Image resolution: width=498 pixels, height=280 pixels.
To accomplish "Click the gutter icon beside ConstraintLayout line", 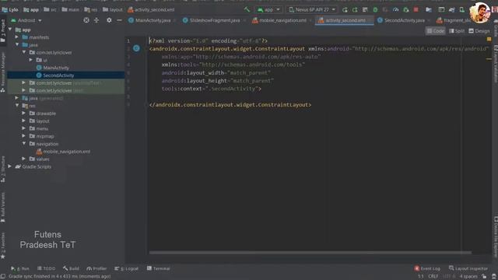I will [136, 48].
